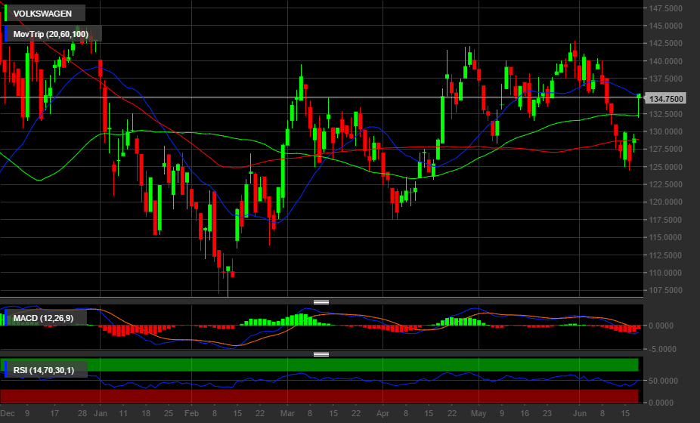Click the 23 date label before Jun
The width and height of the screenshot is (700, 423).
tap(547, 414)
